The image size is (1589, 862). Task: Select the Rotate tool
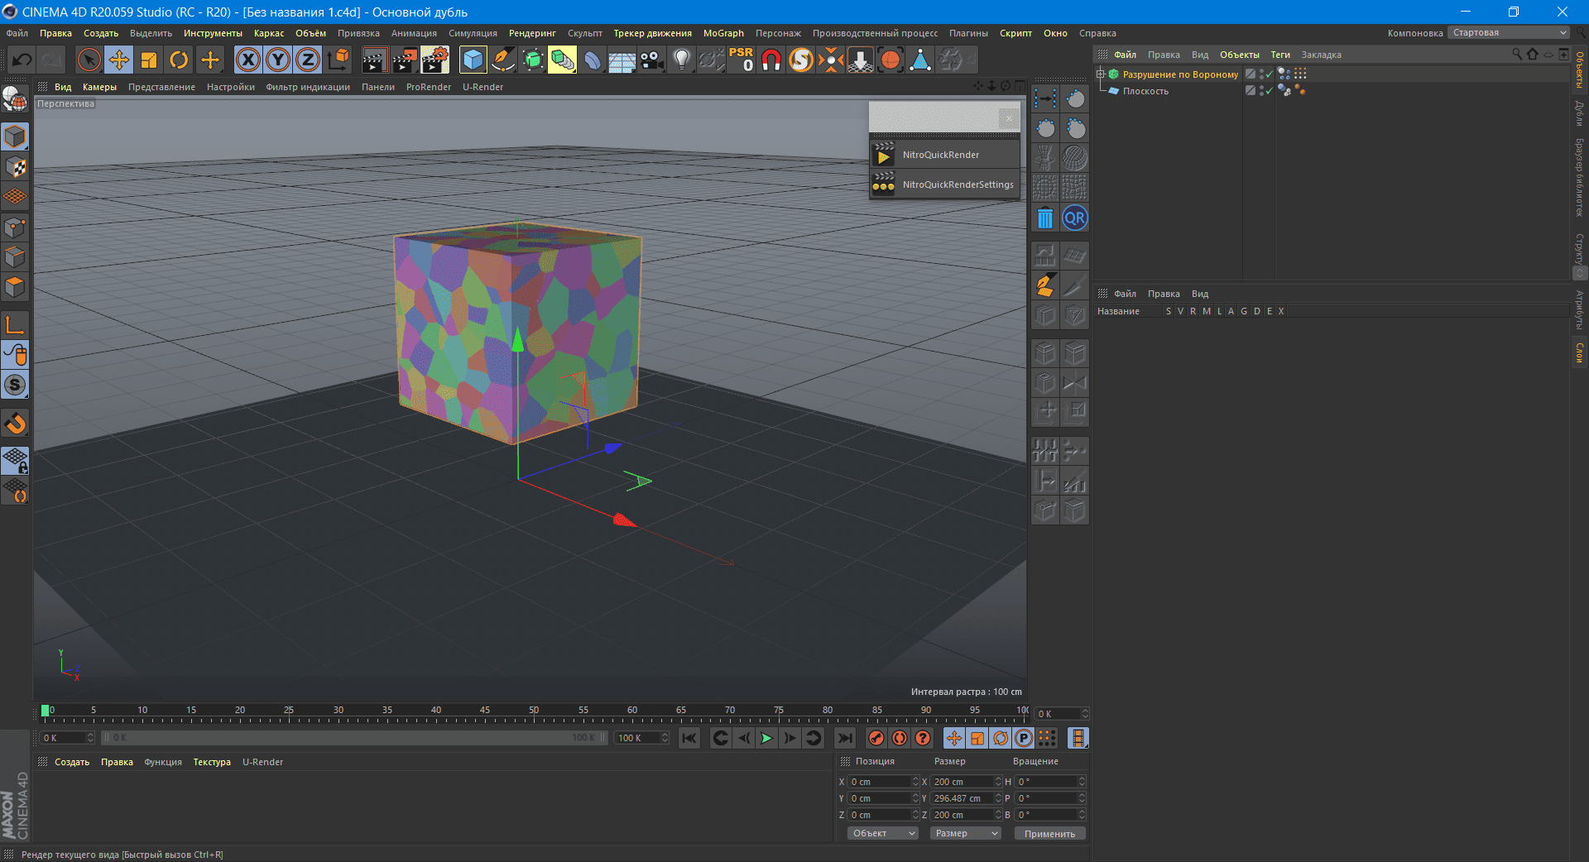coord(179,60)
